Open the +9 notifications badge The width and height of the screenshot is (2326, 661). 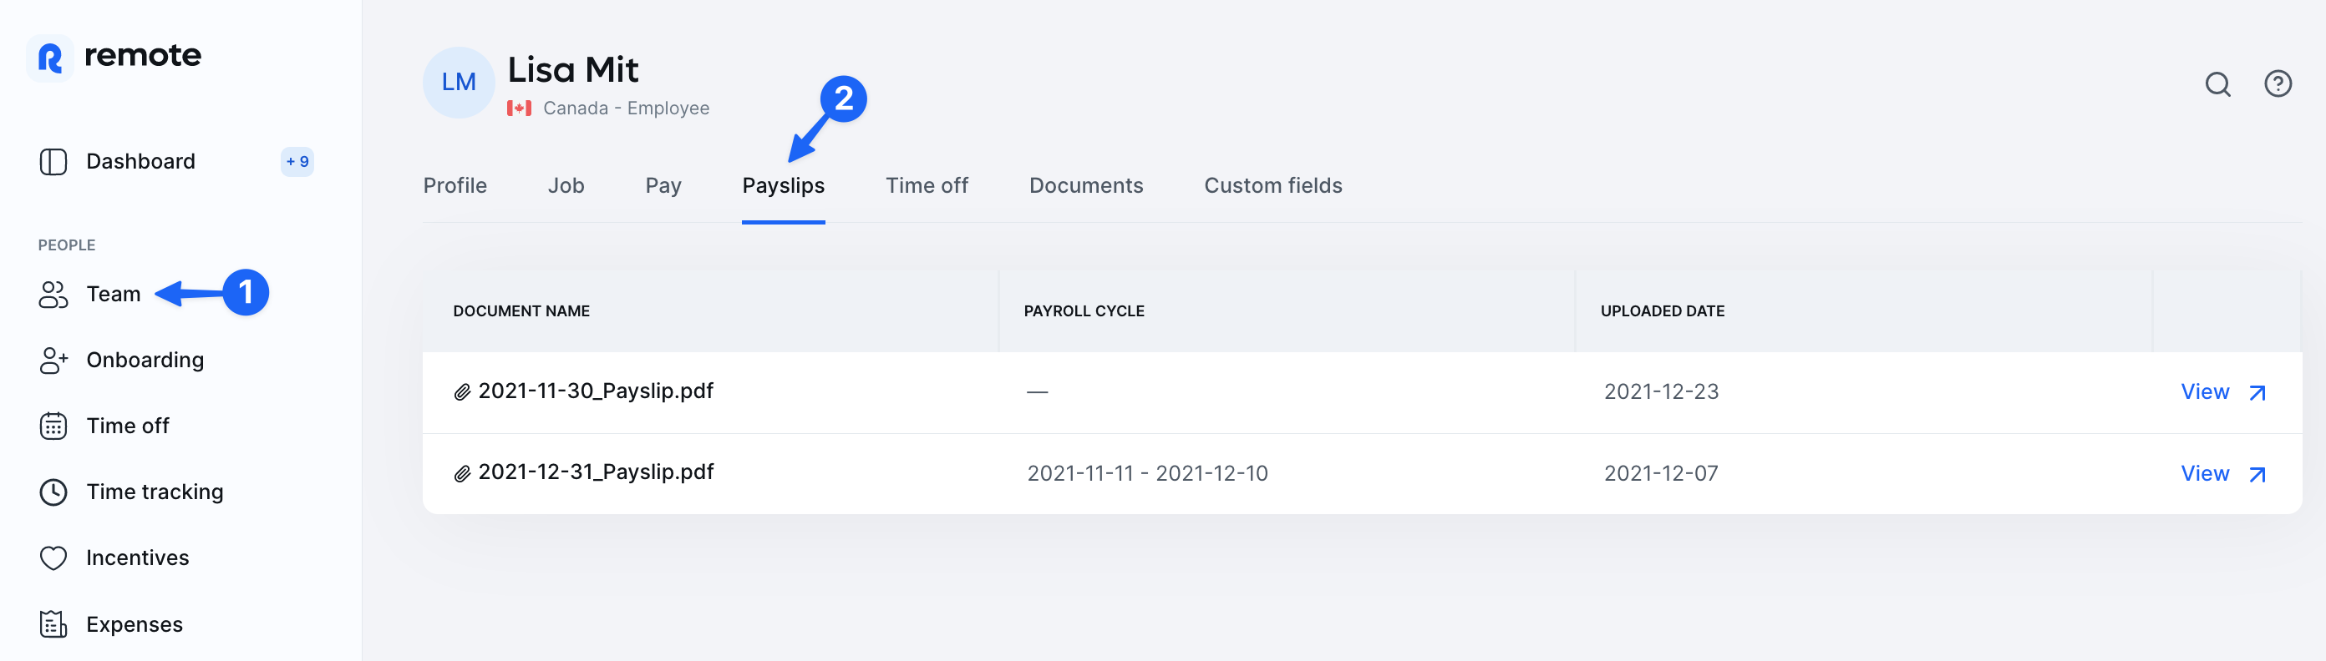tap(297, 161)
